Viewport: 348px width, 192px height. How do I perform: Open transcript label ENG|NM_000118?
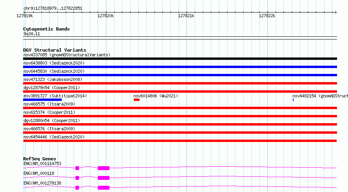[39, 173]
